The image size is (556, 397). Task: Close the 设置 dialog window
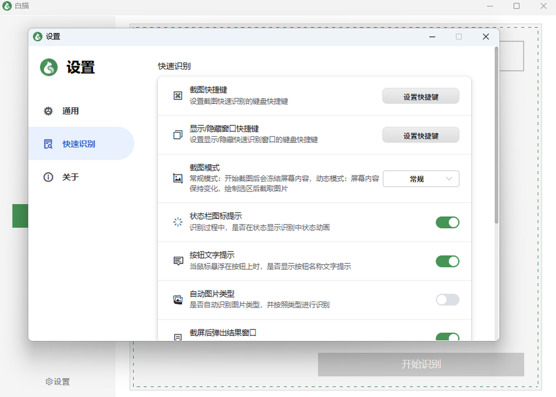coord(486,37)
